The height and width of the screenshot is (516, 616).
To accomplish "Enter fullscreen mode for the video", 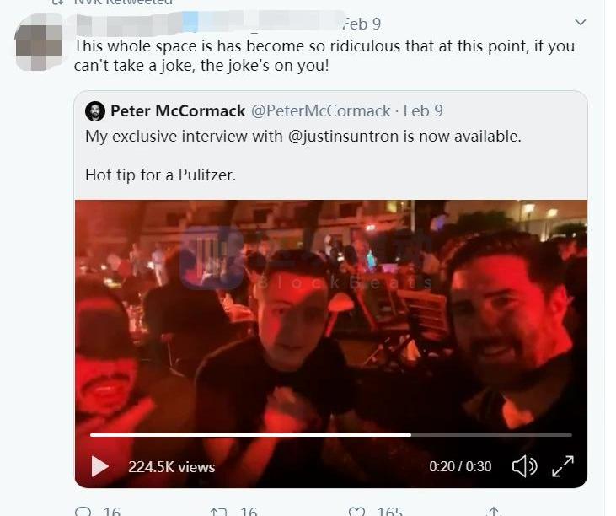I will [563, 466].
